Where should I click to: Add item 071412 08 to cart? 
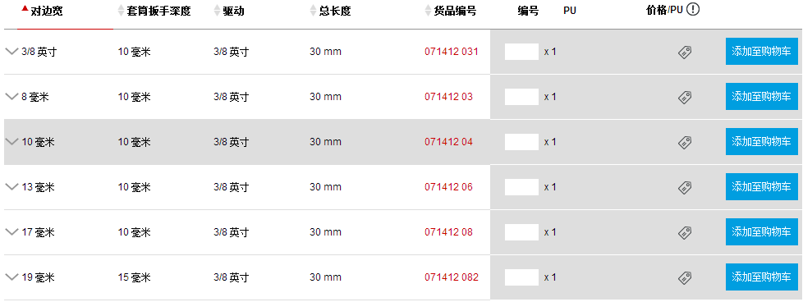coord(761,232)
